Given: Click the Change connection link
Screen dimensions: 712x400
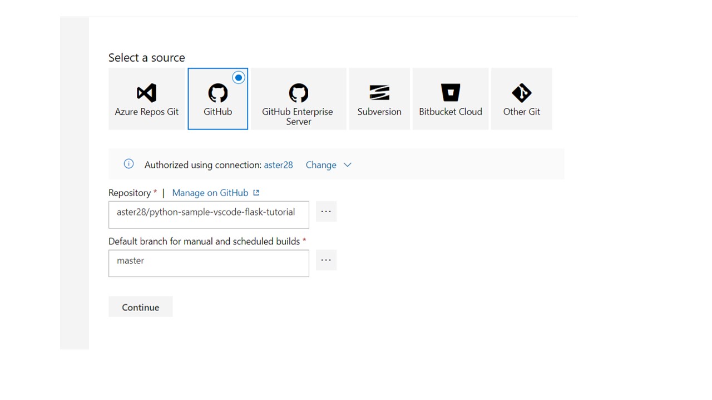Looking at the screenshot, I should pos(321,165).
